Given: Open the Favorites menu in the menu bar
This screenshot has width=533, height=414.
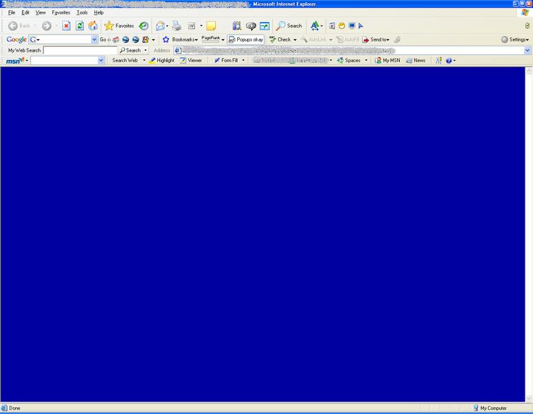Looking at the screenshot, I should click(61, 12).
